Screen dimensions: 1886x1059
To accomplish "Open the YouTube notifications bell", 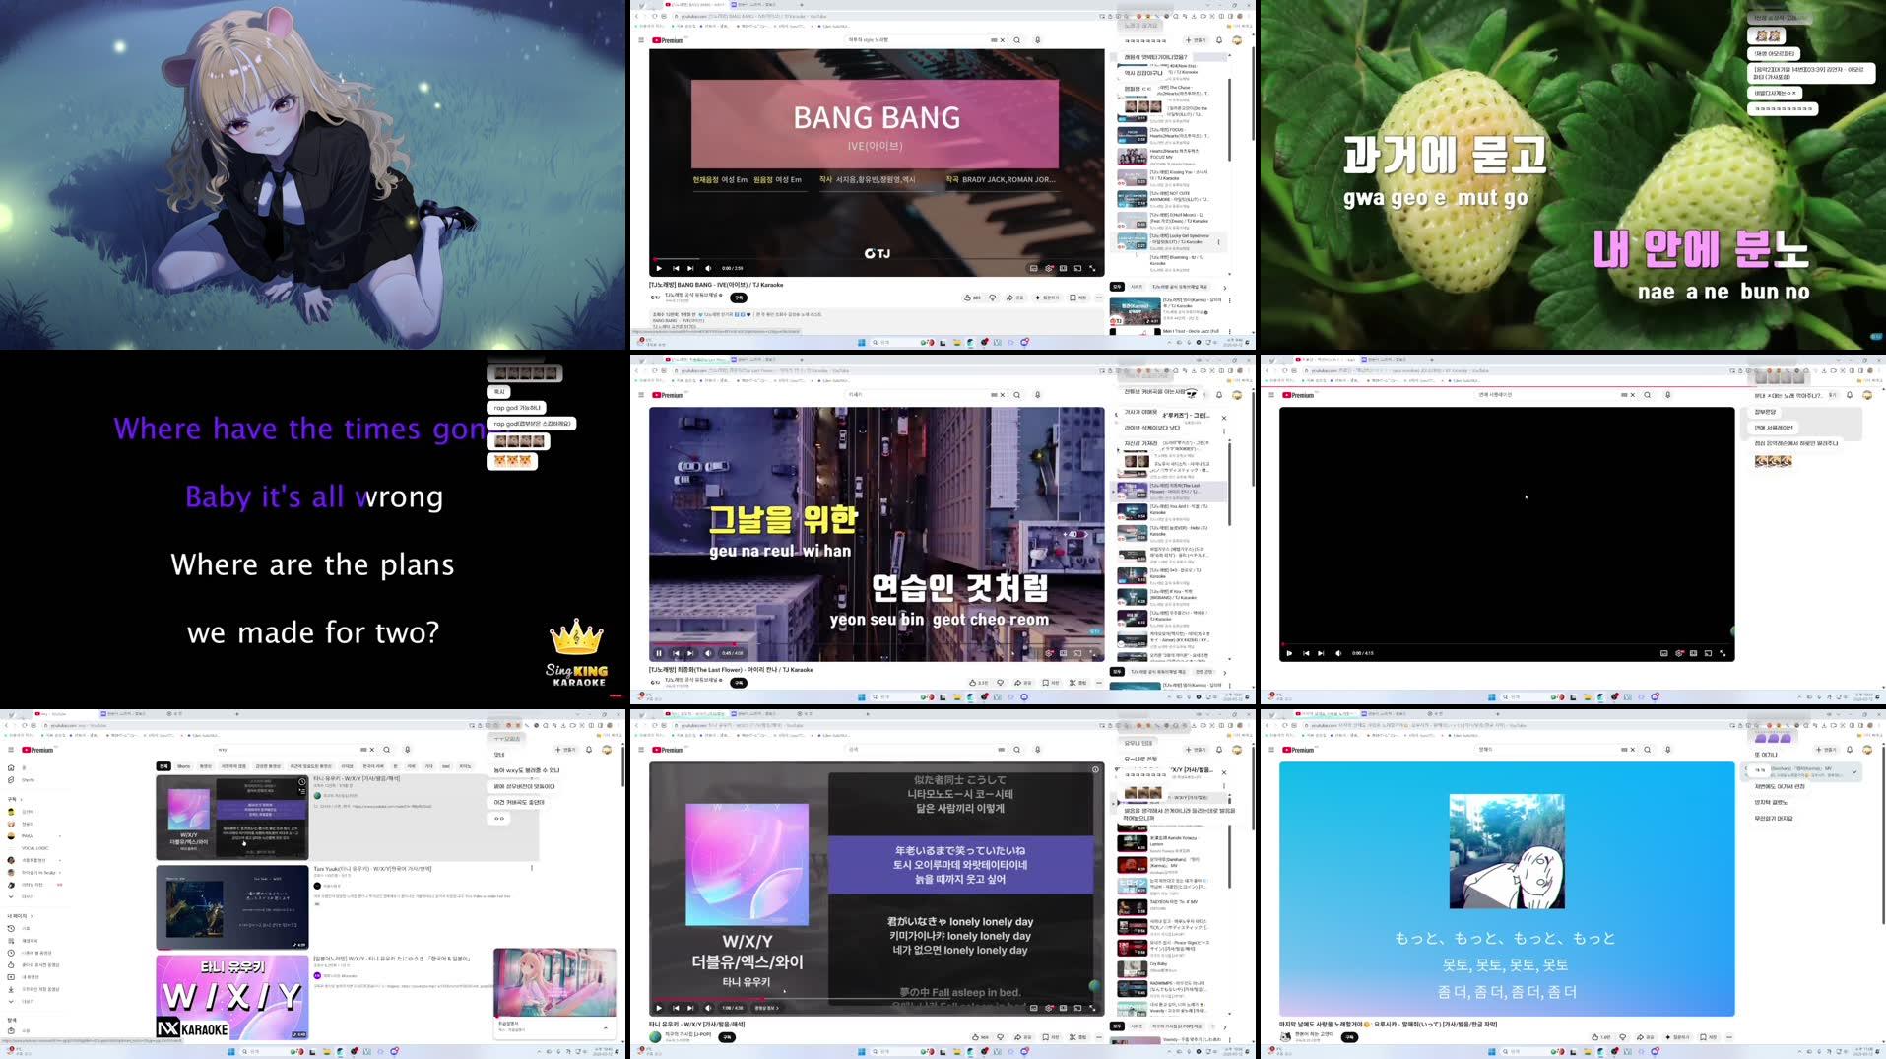I will click(1218, 40).
